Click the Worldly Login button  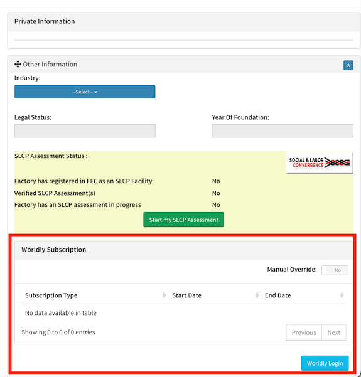[325, 363]
